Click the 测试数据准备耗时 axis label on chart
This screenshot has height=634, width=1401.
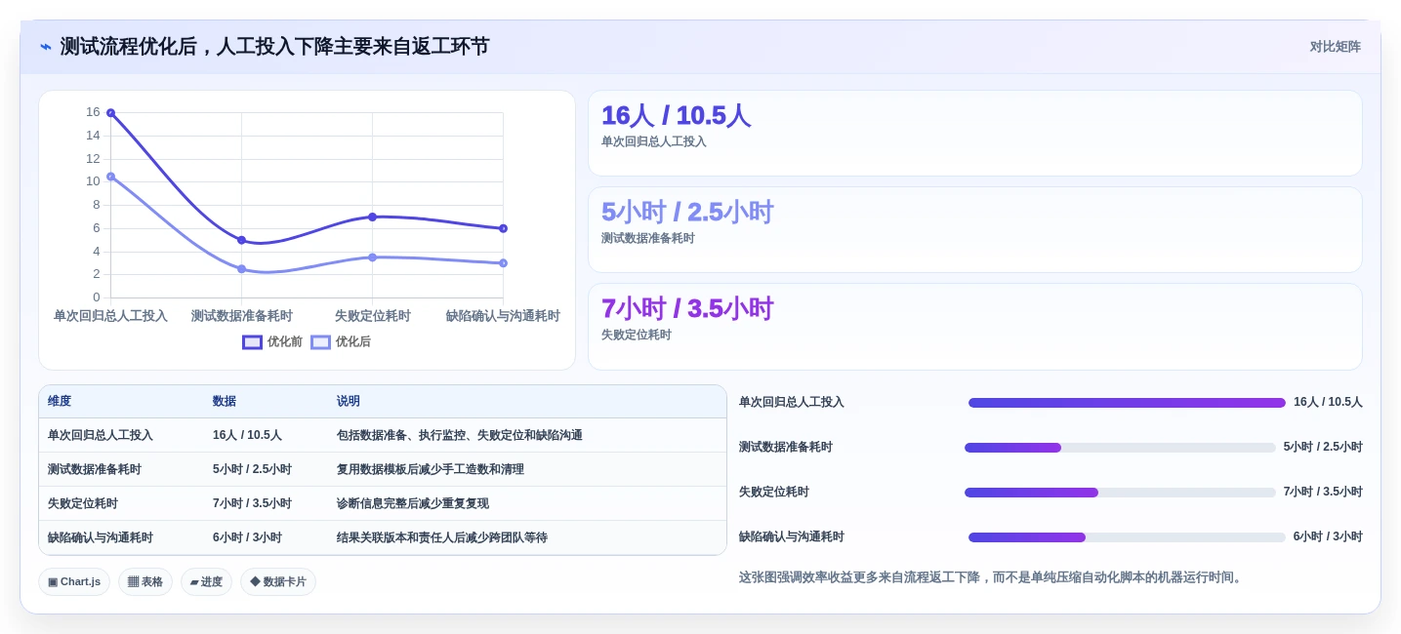[x=241, y=316]
